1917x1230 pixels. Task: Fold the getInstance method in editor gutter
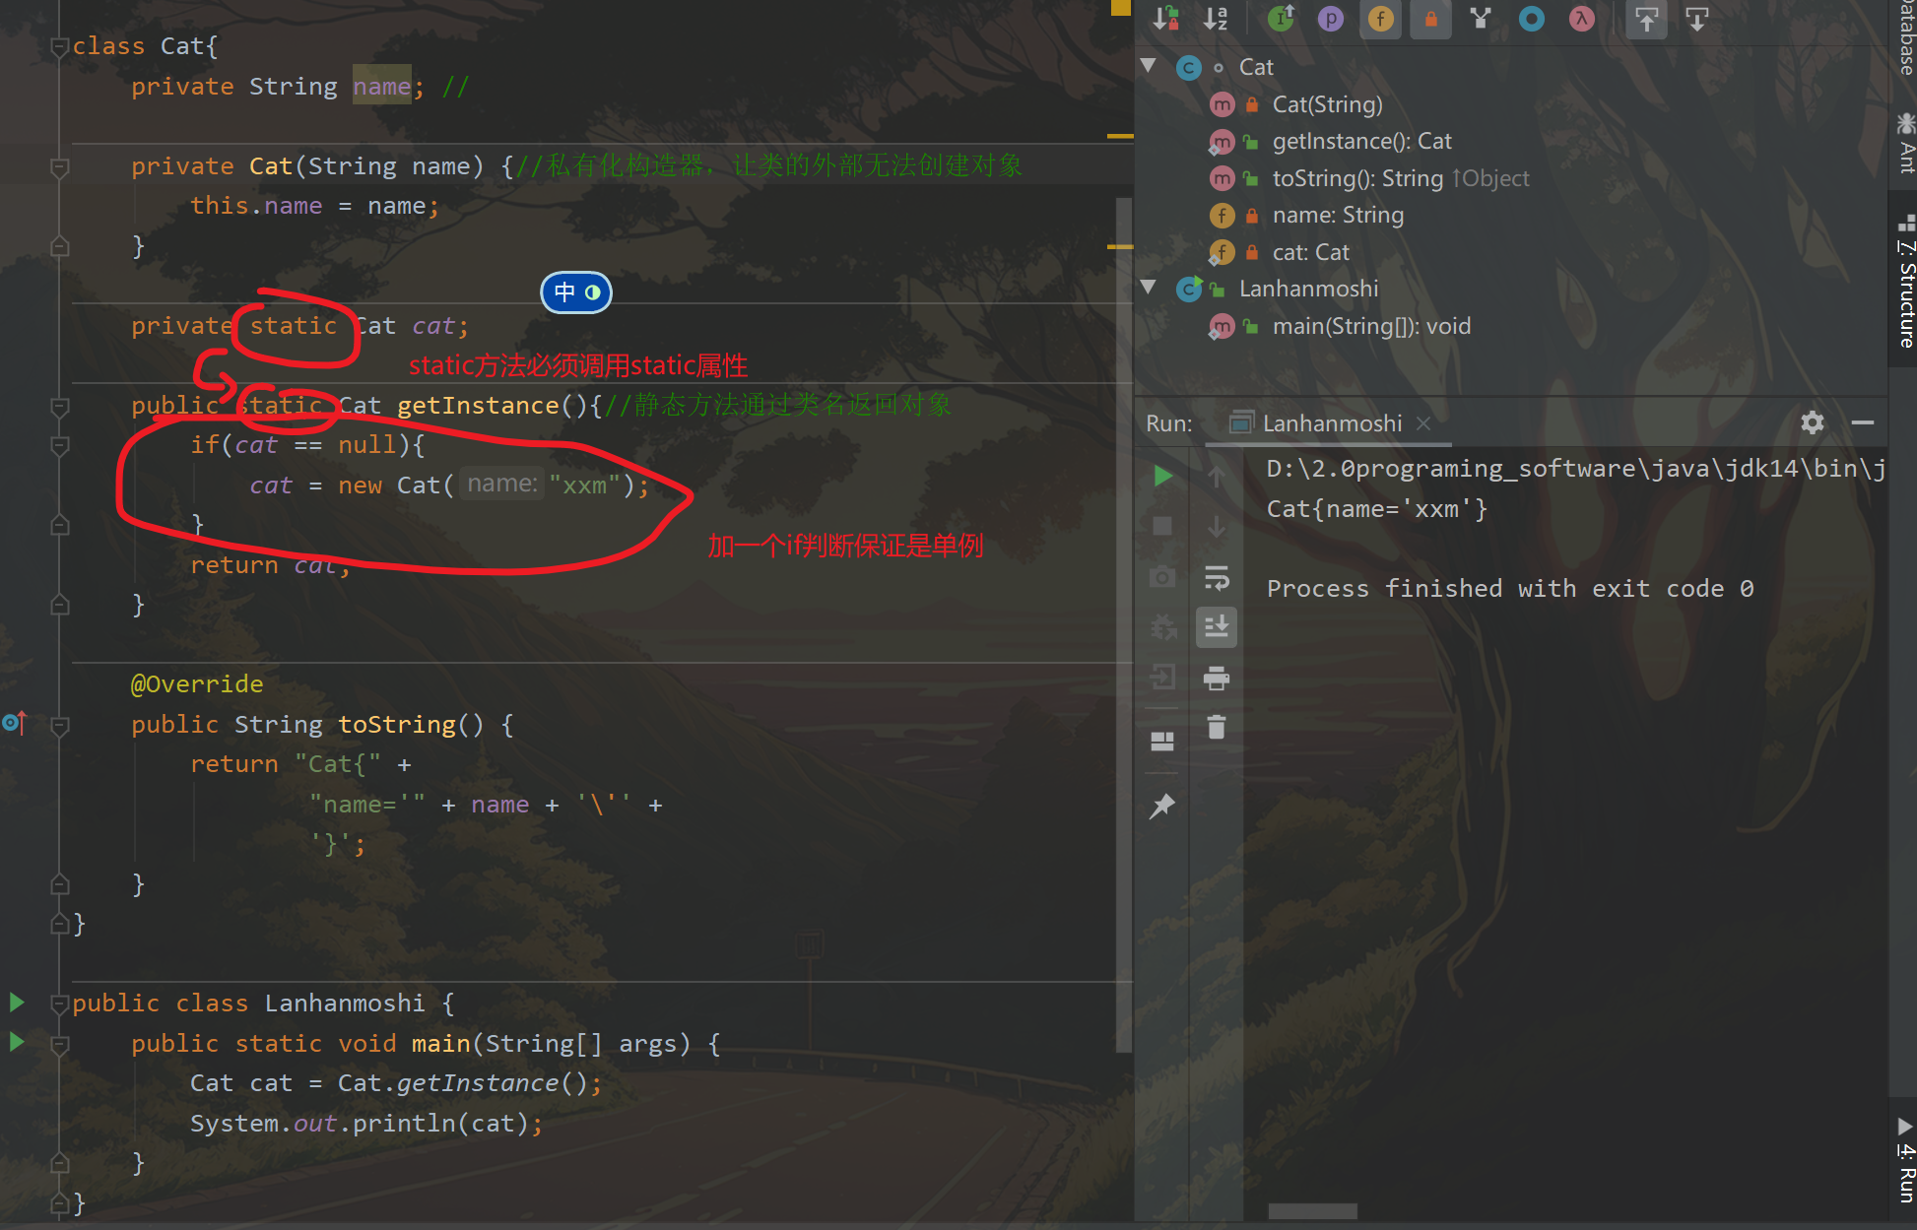tap(59, 406)
